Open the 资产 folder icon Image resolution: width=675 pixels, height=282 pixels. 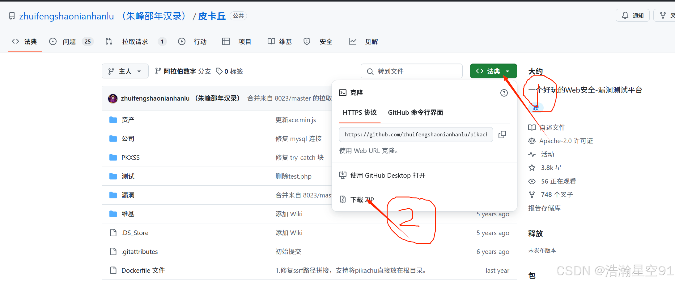[x=113, y=120]
